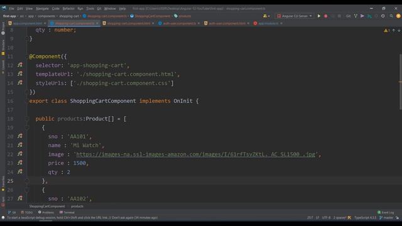
Task: Open the Run menu
Action: 80,8
